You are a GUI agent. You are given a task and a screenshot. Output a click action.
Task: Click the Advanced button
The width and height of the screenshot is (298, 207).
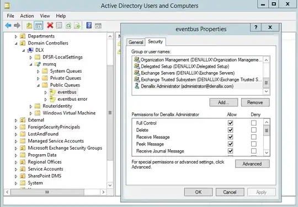[252, 164]
